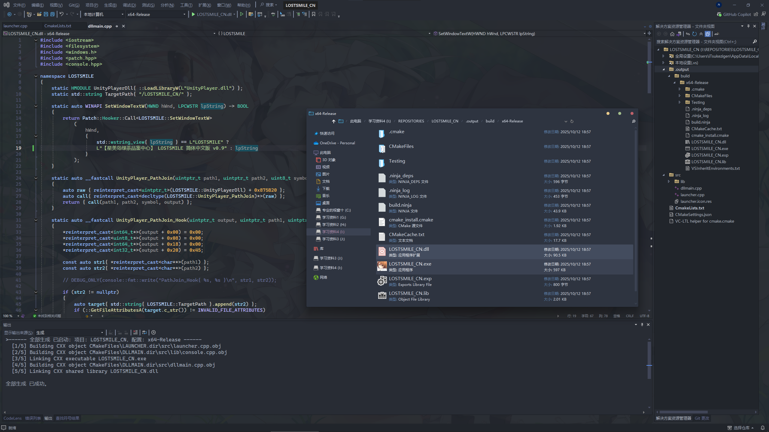Expand the CMakeFiles folder in Solution Explorer
769x432 pixels.
(x=679, y=96)
